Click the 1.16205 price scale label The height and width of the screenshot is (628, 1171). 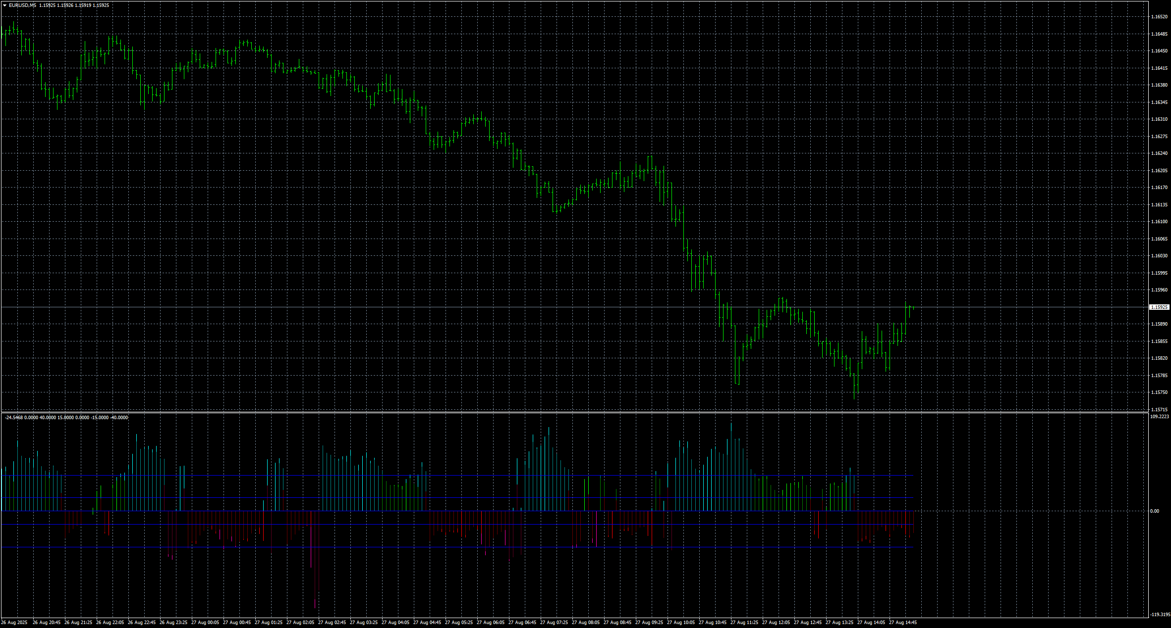tap(1159, 171)
